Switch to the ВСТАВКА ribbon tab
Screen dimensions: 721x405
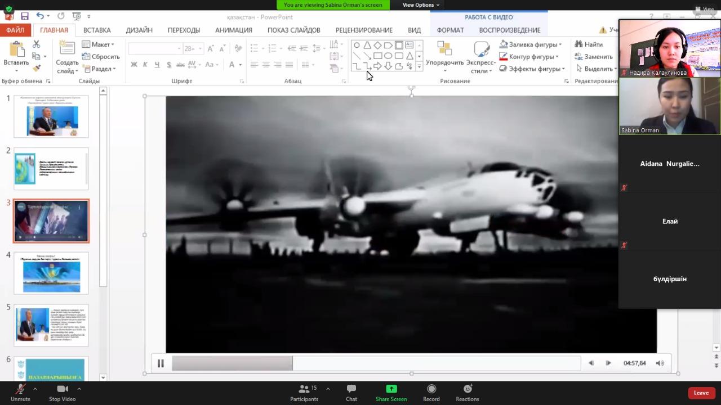[97, 30]
